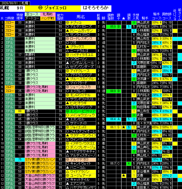This screenshot has width=182, height=189.
Task: Click the star icon in ユージュアーナ row
Action: tap(123, 176)
